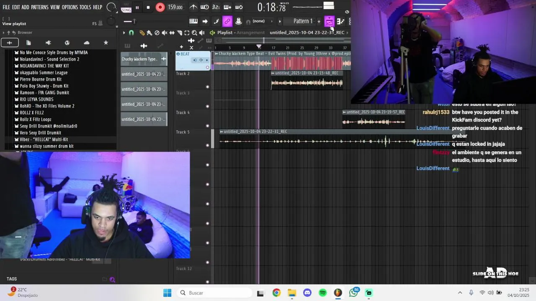
Task: Click the highlighted View Playlist icon
Action: [329, 21]
